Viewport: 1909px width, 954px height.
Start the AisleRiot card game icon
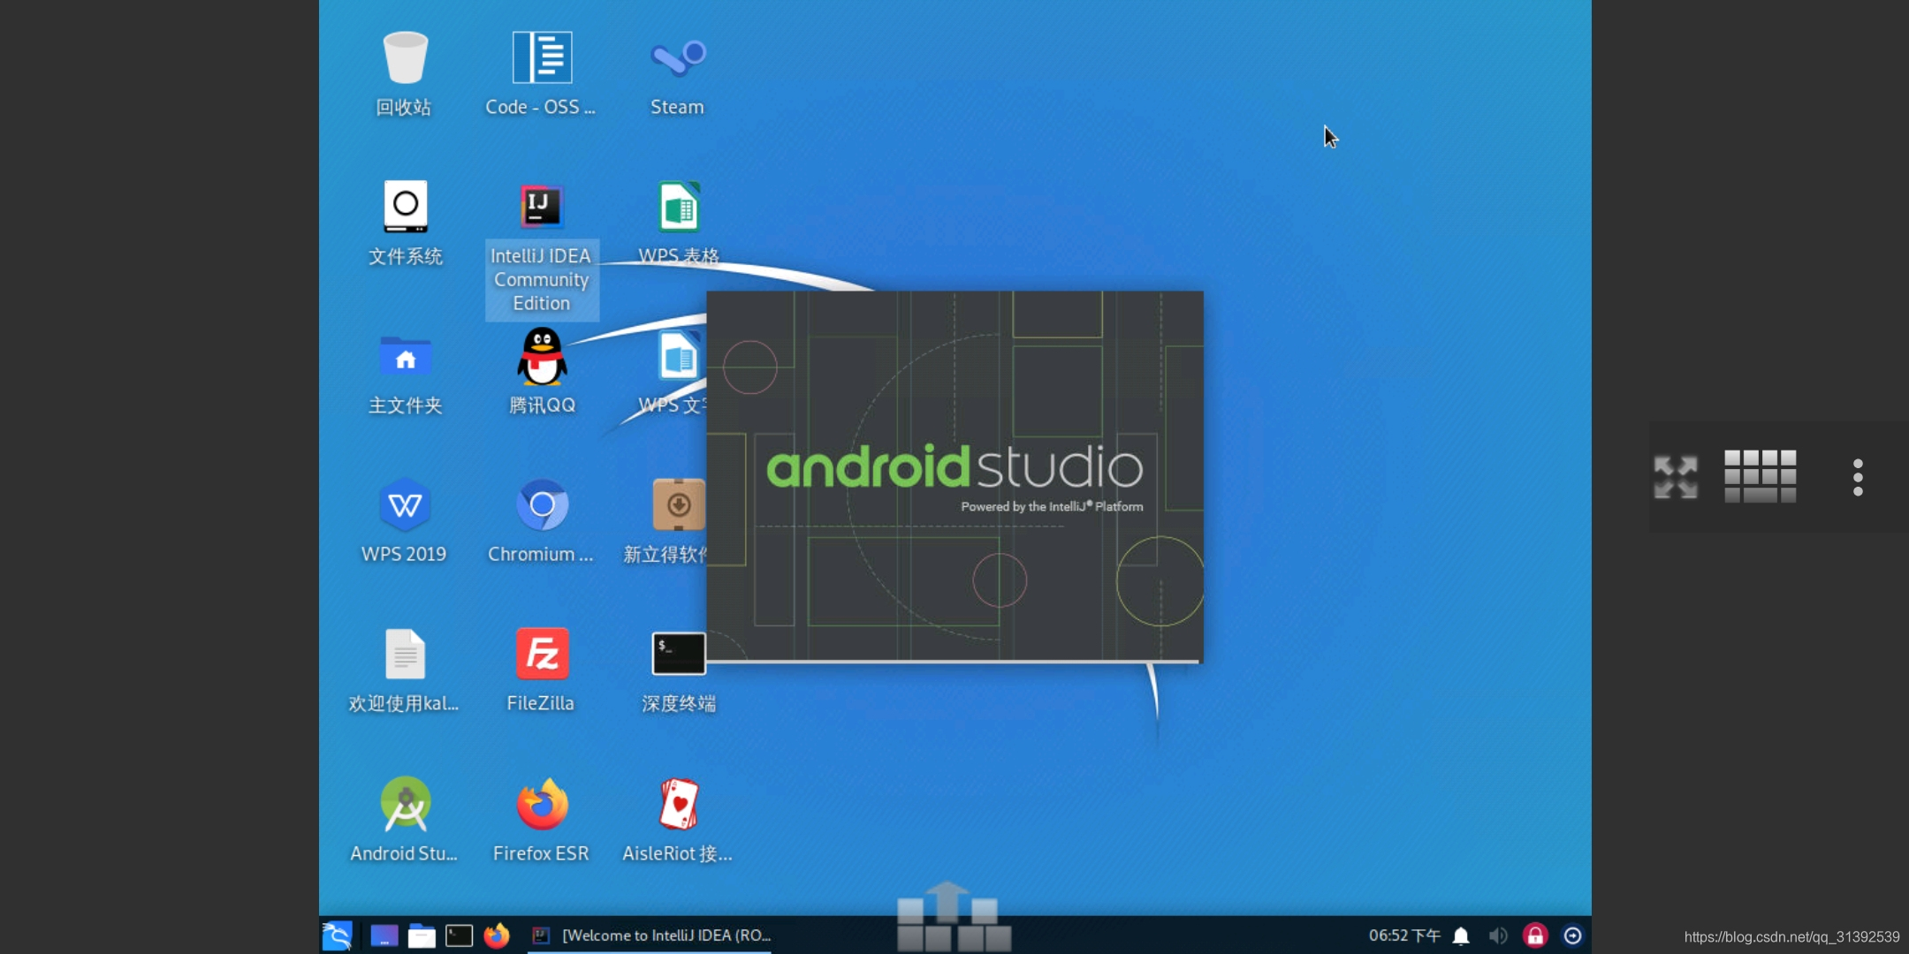pos(678,804)
